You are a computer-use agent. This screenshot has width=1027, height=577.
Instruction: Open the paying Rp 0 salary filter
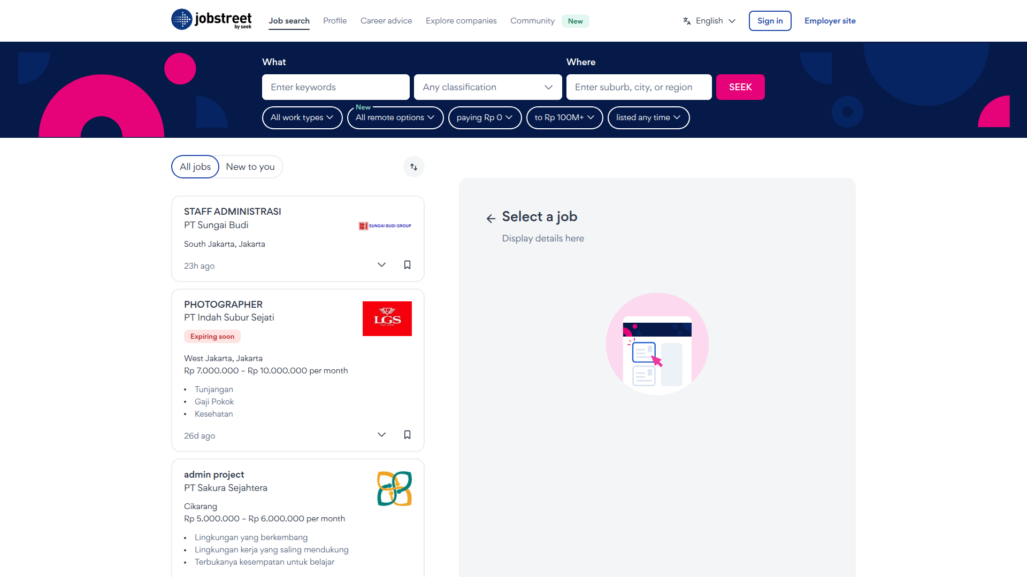point(485,118)
